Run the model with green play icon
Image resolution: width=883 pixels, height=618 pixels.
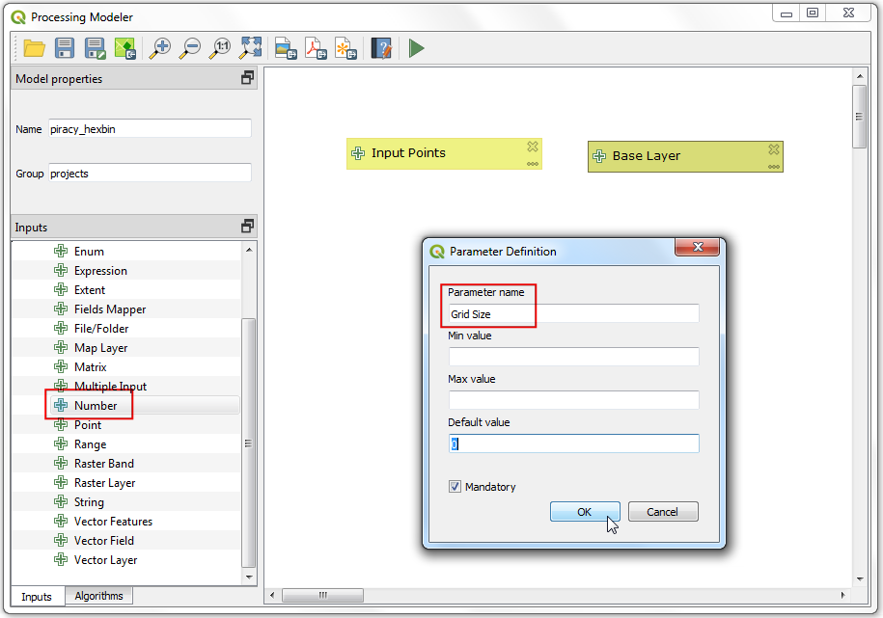pos(416,48)
